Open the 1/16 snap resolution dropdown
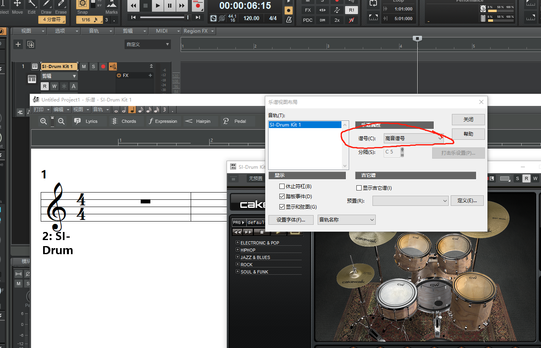 90,20
